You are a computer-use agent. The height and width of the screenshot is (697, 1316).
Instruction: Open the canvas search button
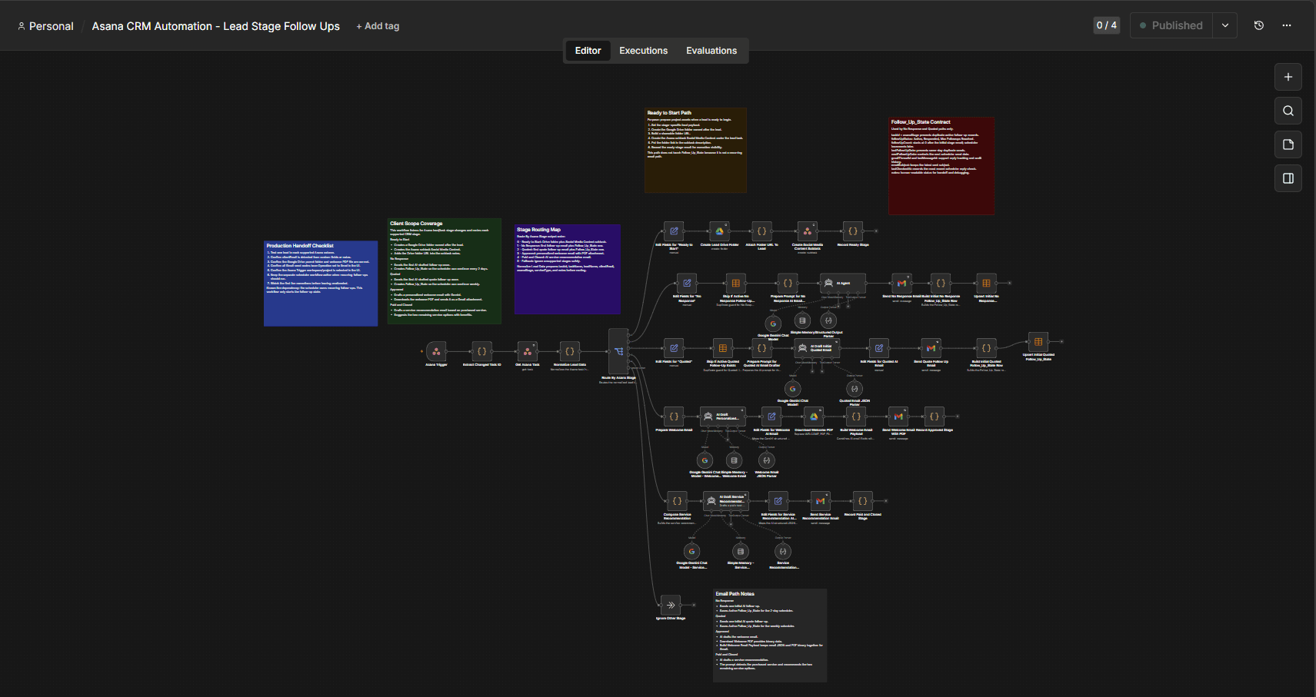pyautogui.click(x=1288, y=111)
